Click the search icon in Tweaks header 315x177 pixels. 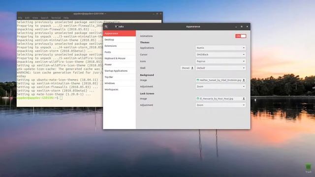tap(106, 27)
